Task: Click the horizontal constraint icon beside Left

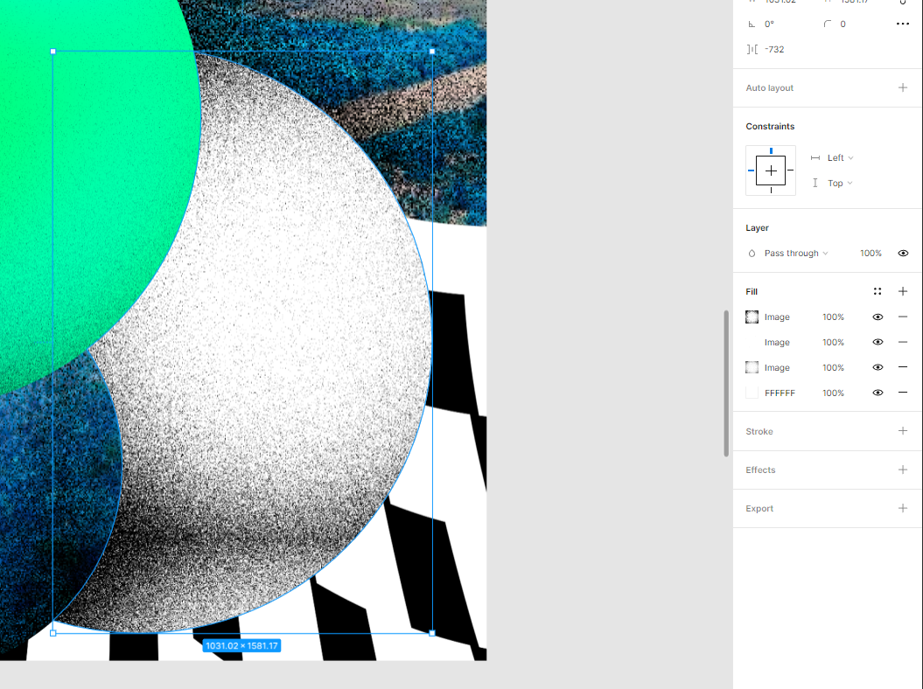Action: (815, 157)
